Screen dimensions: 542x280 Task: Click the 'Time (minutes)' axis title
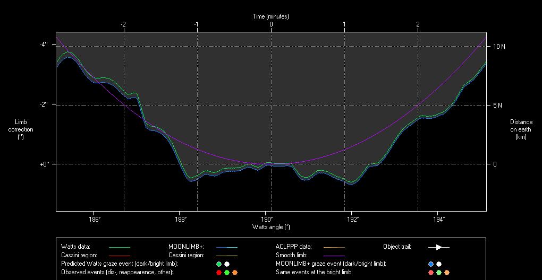(x=270, y=16)
